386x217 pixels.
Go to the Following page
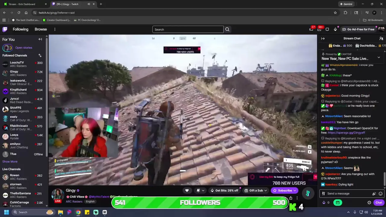[21, 29]
